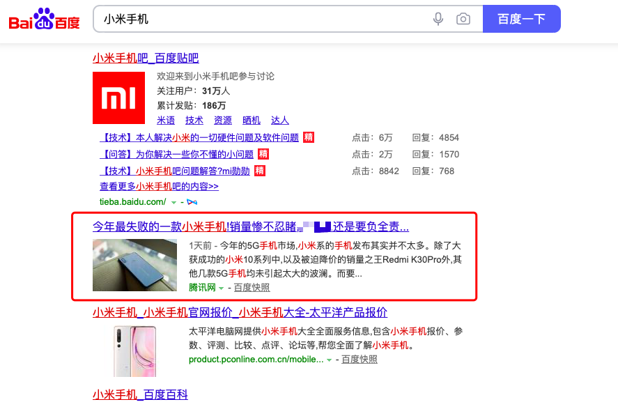Screen dimensions: 618x409
Task: Click the text 关注用户: 31万人
Action: [193, 91]
